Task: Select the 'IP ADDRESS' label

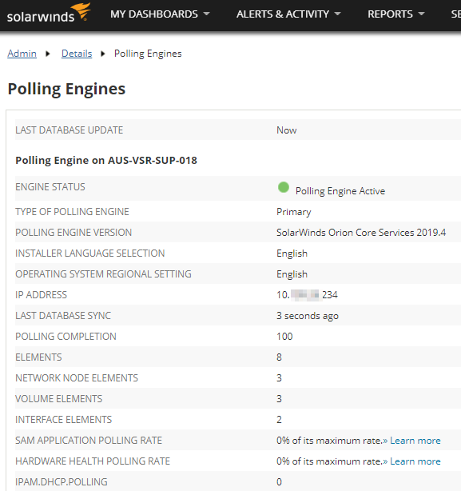Action: [41, 294]
